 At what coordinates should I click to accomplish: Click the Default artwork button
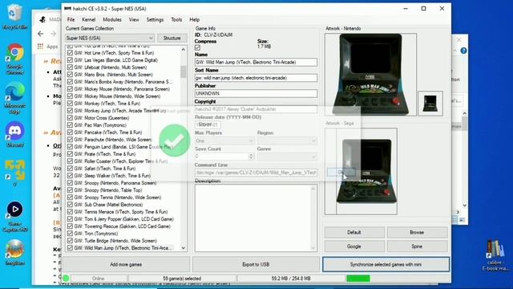(354, 232)
